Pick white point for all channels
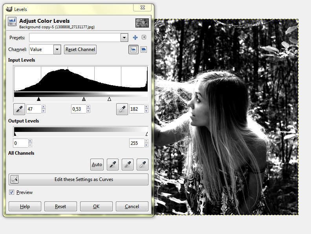Viewport: 311px width, 234px height. [x=143, y=165]
